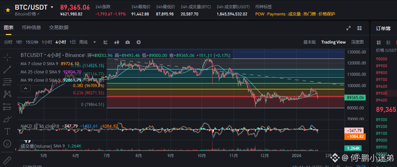397x167 pixels.
Task: Add BTC/USDT to favorites with star icon
Action: (7, 10)
